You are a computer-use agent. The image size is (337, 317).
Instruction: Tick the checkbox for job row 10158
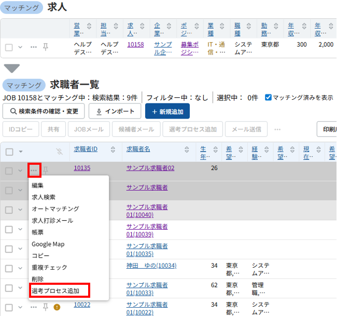(x=9, y=47)
